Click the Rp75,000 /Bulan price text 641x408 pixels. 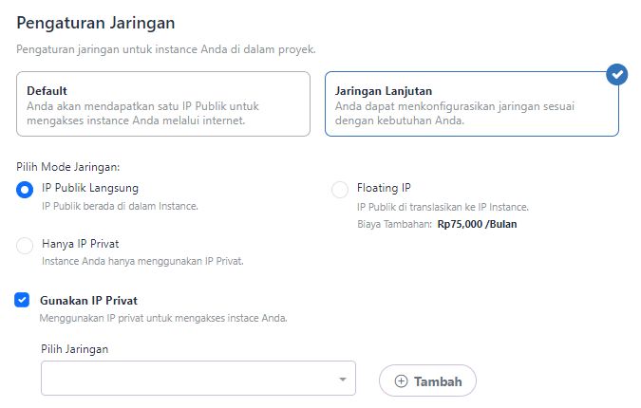pyautogui.click(x=477, y=224)
